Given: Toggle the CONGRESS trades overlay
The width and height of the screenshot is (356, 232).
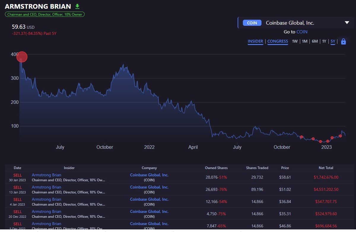Looking at the screenshot, I should pos(278,41).
